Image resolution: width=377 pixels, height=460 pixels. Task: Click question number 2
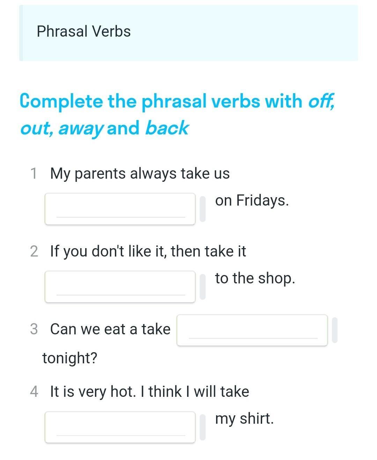pyautogui.click(x=34, y=251)
